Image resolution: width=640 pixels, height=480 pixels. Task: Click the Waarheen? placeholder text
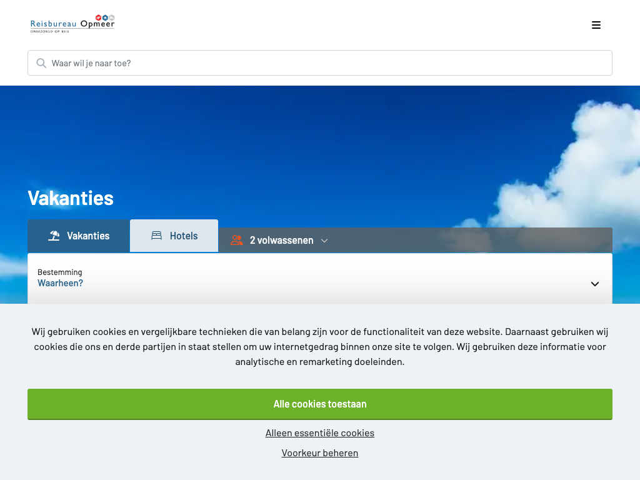(61, 283)
